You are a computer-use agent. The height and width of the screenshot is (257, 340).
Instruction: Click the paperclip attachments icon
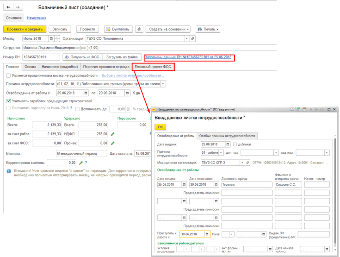[x=139, y=29]
